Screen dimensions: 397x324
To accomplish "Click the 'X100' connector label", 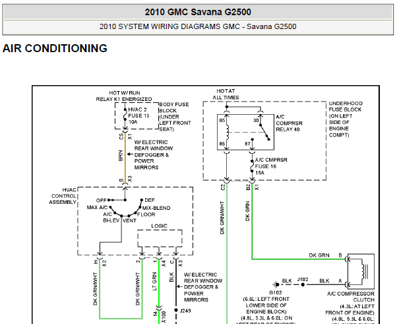I will 164,317.
